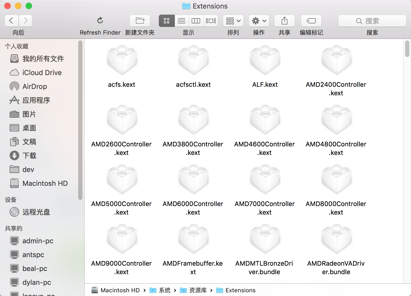Click 系统 in the path bar

(x=160, y=290)
